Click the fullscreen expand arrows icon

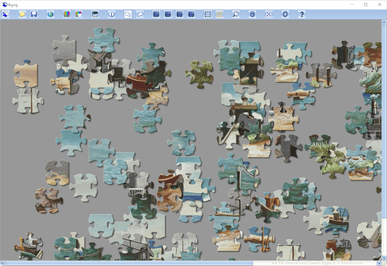[269, 14]
